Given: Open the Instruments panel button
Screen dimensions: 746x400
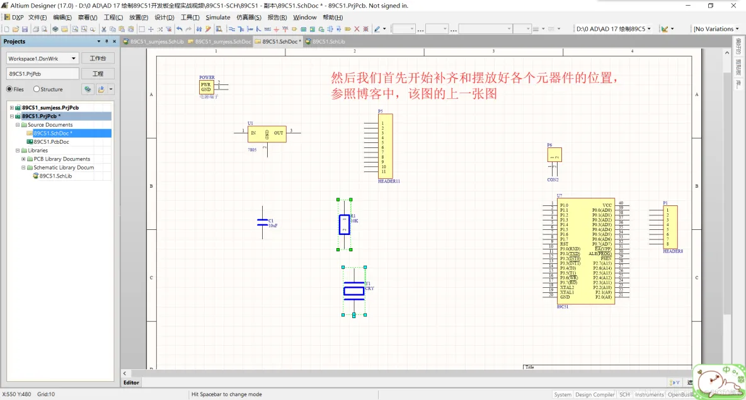Looking at the screenshot, I should [x=649, y=395].
